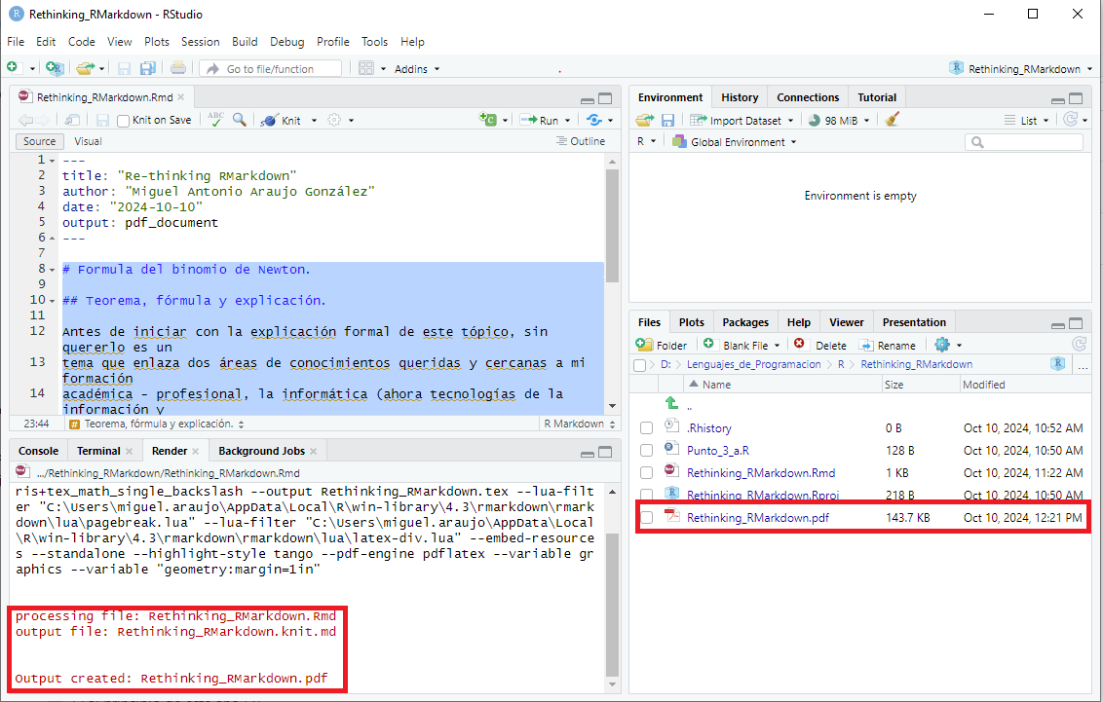
Task: Create a new Folder in Files pane
Action: point(662,345)
